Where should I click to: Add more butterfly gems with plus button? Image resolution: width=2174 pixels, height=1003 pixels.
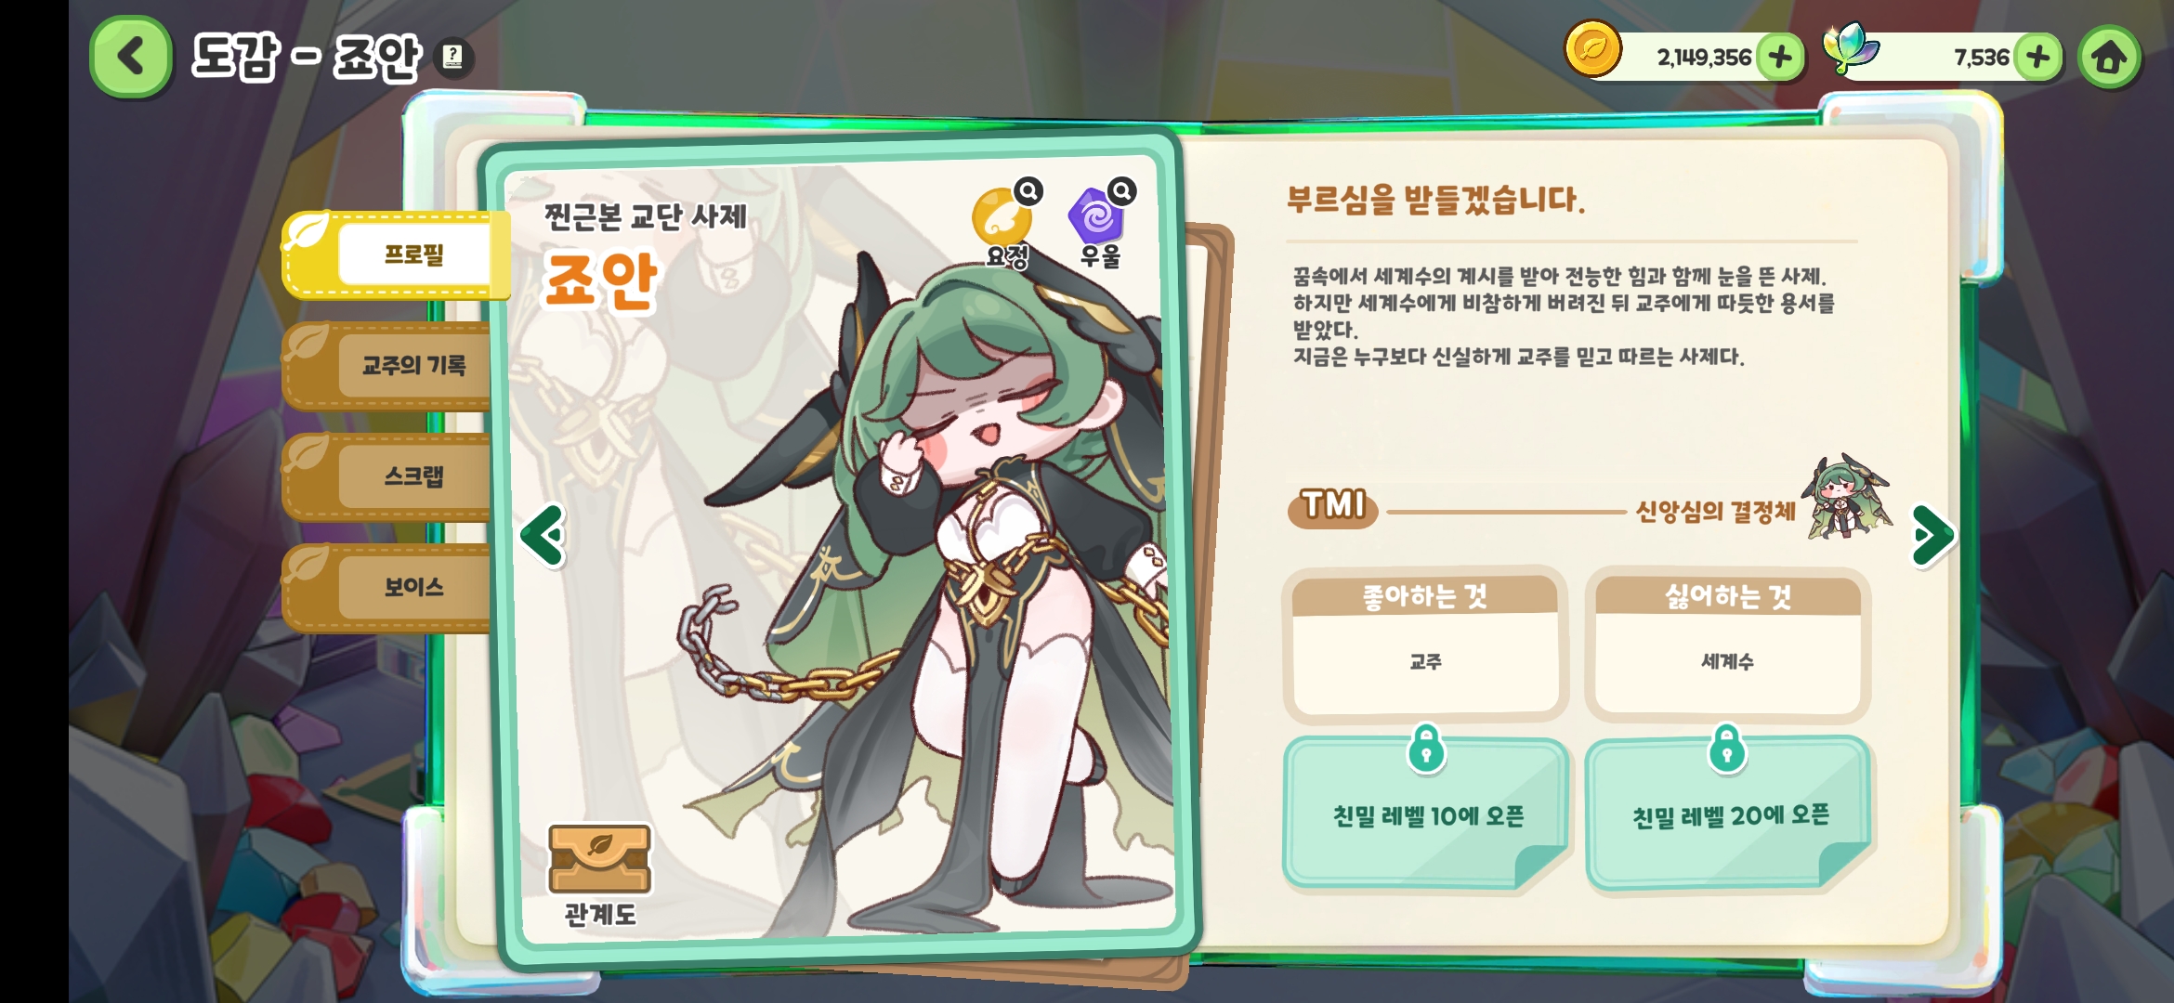2038,57
